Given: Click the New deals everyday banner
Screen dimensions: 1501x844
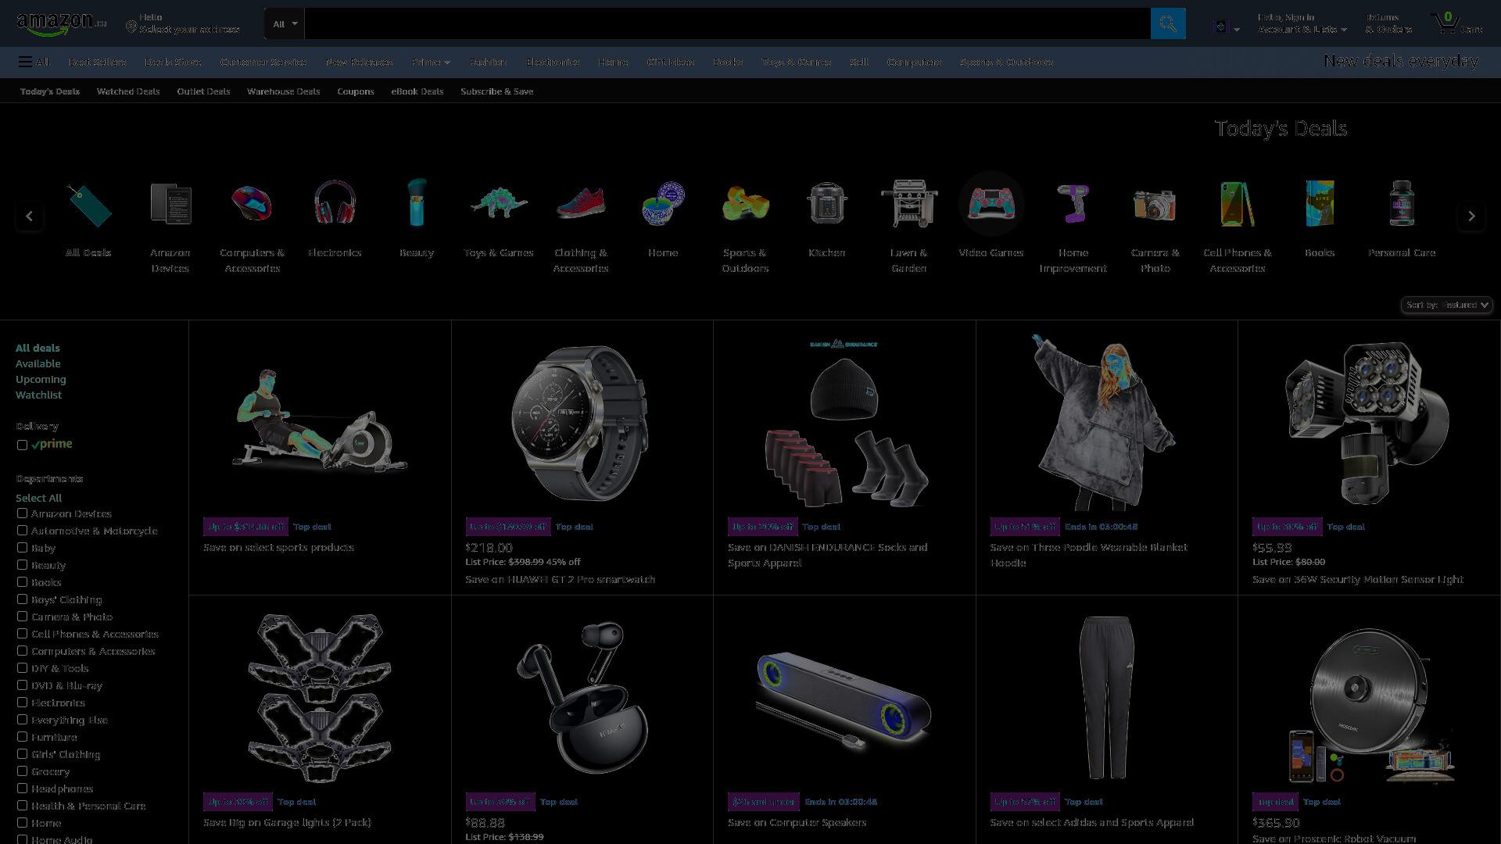Looking at the screenshot, I should pyautogui.click(x=1401, y=62).
